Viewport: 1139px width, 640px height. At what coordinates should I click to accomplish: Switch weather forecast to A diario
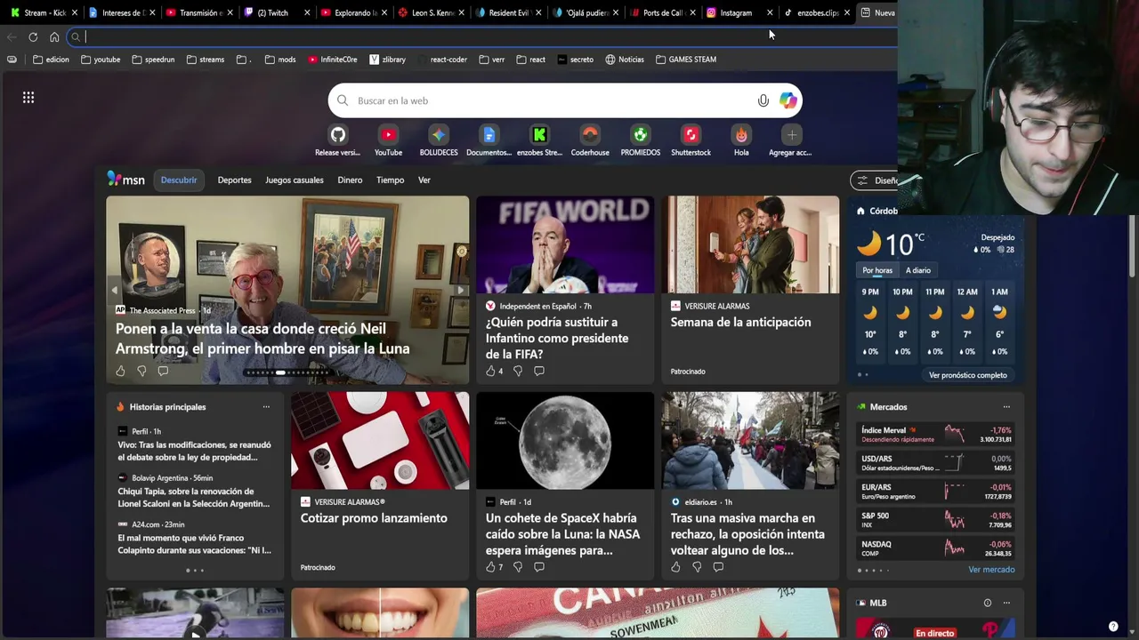tap(918, 270)
